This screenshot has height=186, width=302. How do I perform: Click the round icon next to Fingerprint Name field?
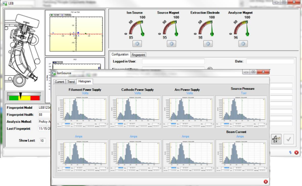tap(210, 68)
